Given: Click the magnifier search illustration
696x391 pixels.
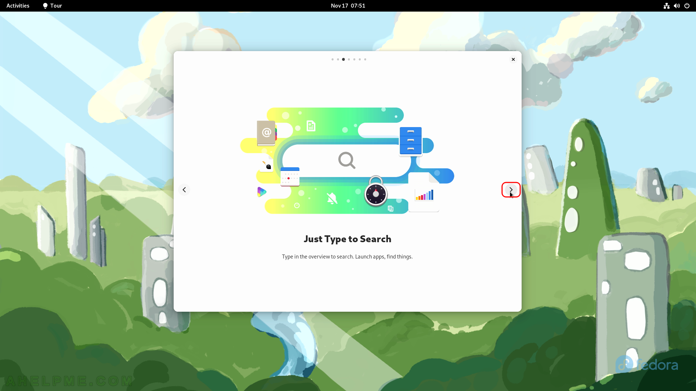Looking at the screenshot, I should (347, 160).
